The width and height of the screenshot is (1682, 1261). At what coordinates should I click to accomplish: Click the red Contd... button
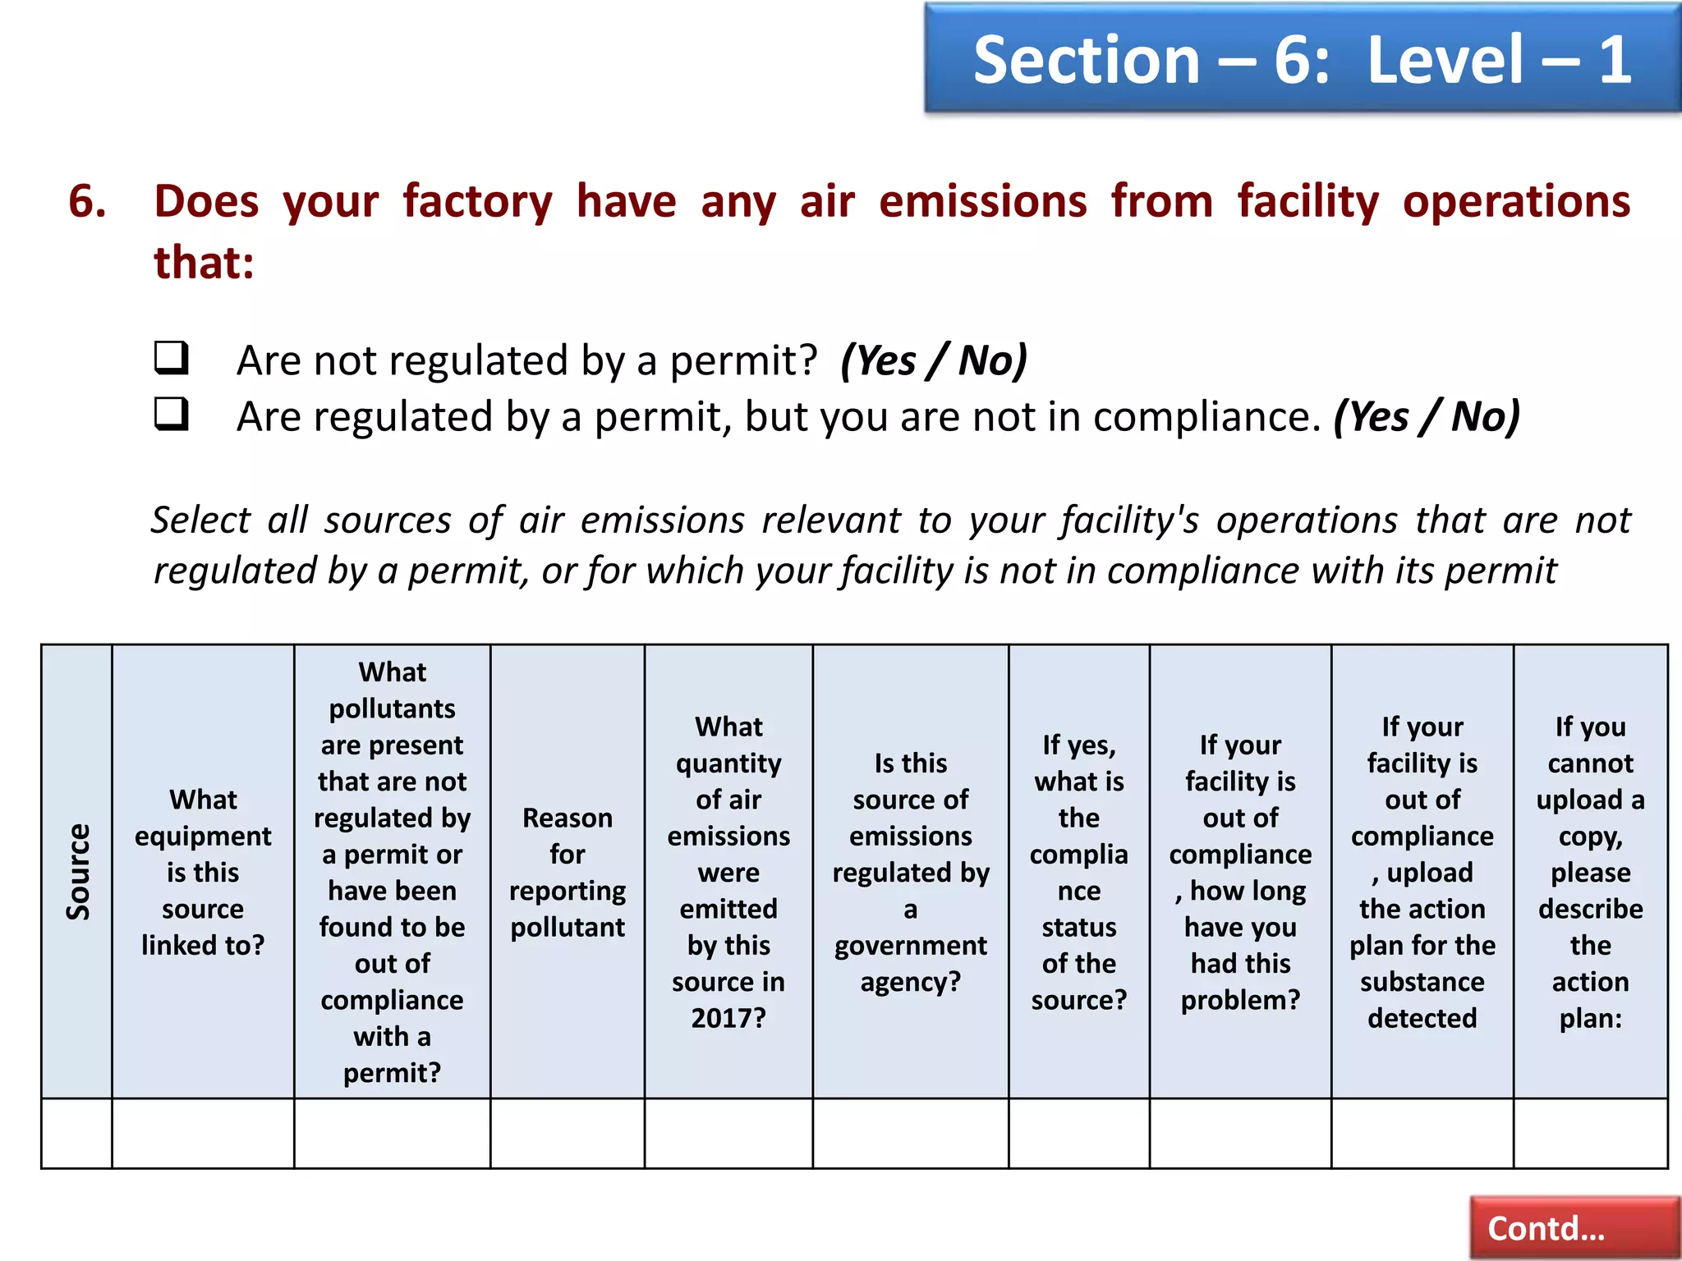[1575, 1227]
